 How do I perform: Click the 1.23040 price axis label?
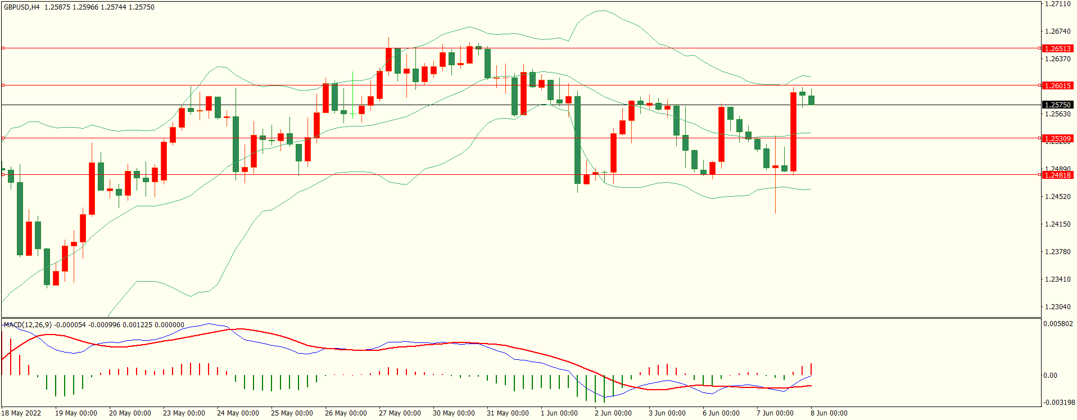coord(1057,307)
